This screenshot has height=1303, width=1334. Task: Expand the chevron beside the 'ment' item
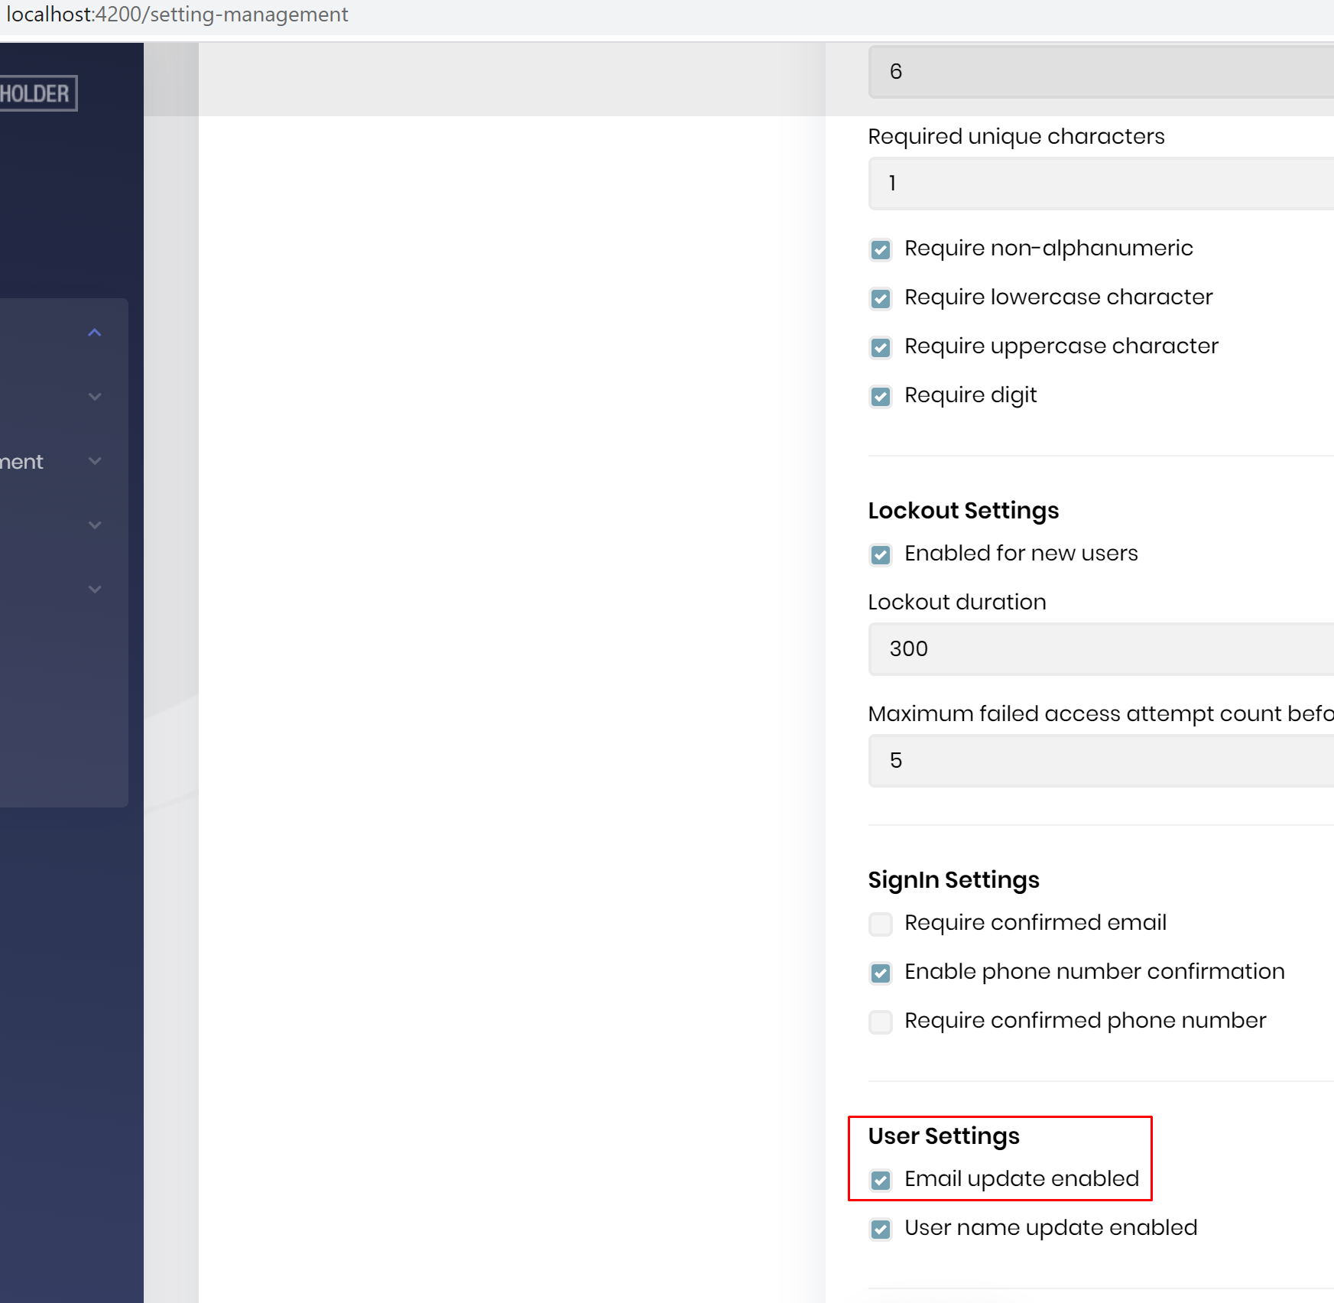tap(95, 461)
